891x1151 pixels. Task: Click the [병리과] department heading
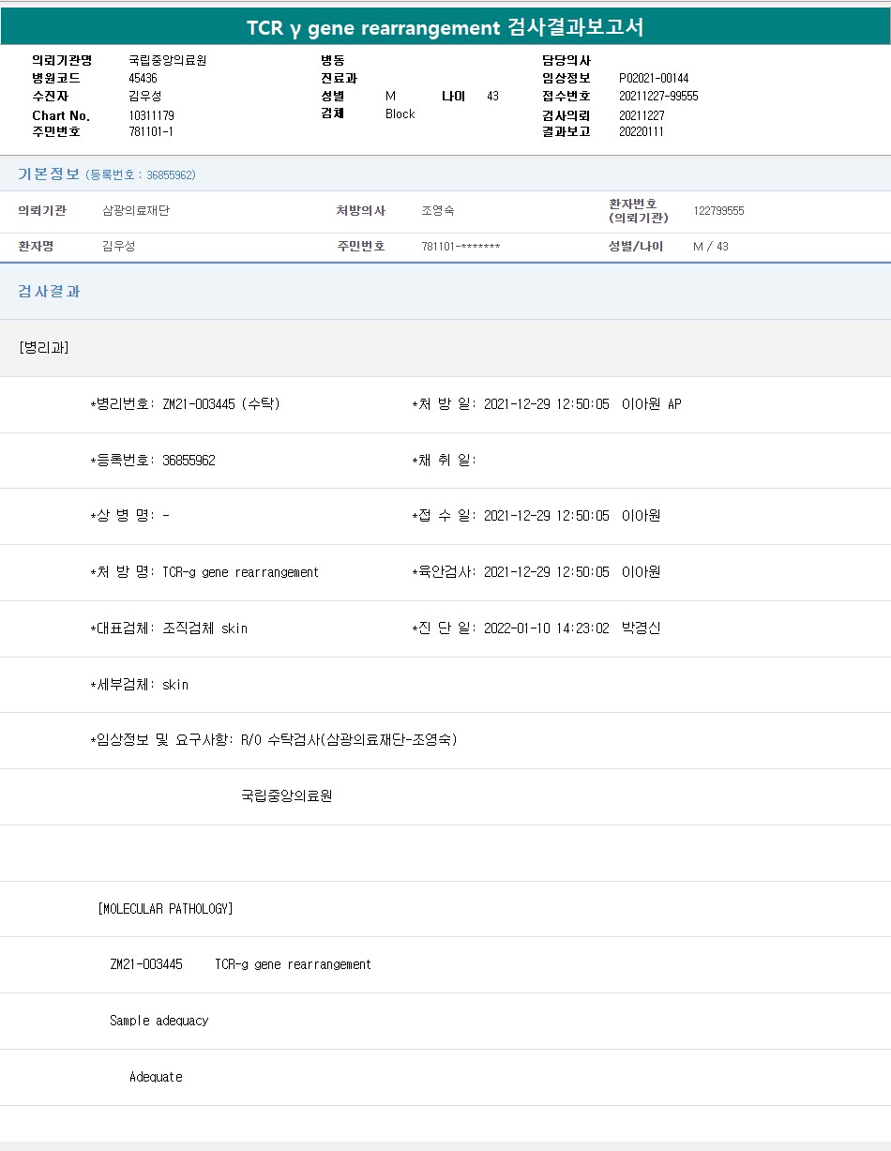pyautogui.click(x=43, y=347)
